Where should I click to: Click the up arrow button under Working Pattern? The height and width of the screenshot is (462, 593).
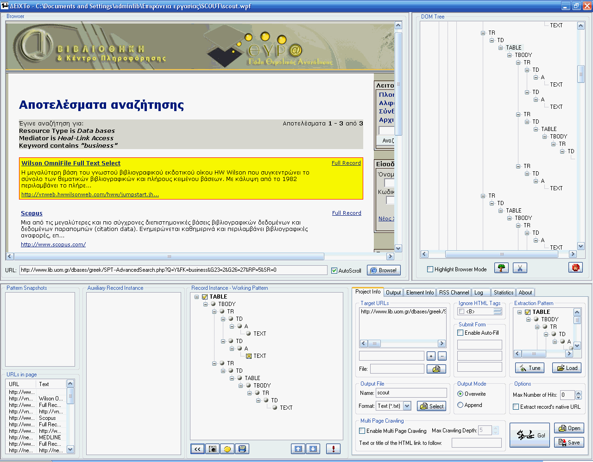pos(298,449)
